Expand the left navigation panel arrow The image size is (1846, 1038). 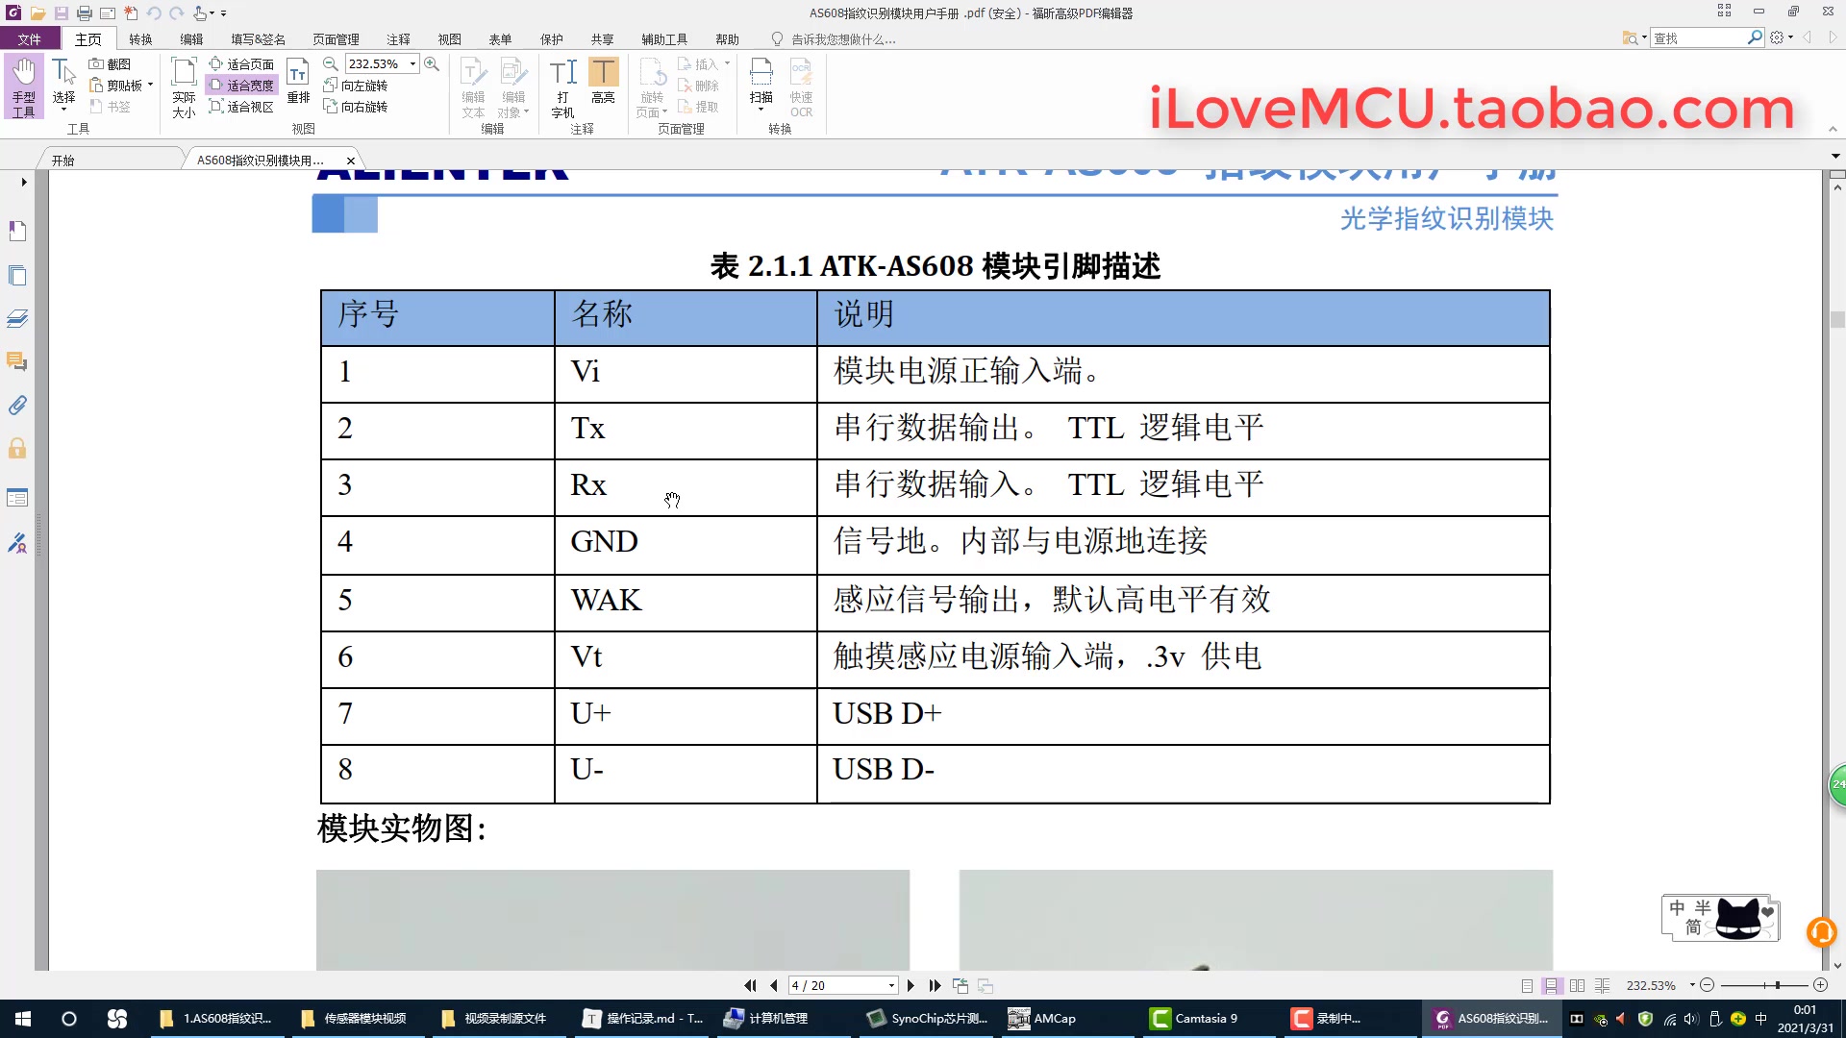coord(23,182)
